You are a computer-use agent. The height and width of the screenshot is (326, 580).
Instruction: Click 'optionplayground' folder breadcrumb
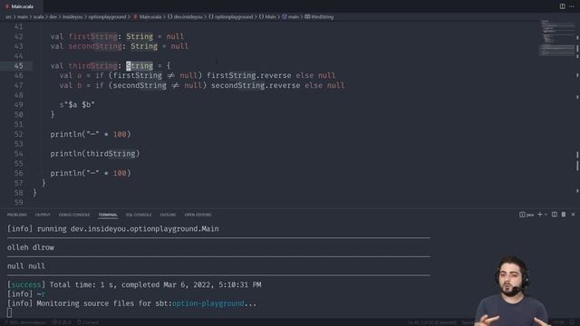(x=107, y=16)
